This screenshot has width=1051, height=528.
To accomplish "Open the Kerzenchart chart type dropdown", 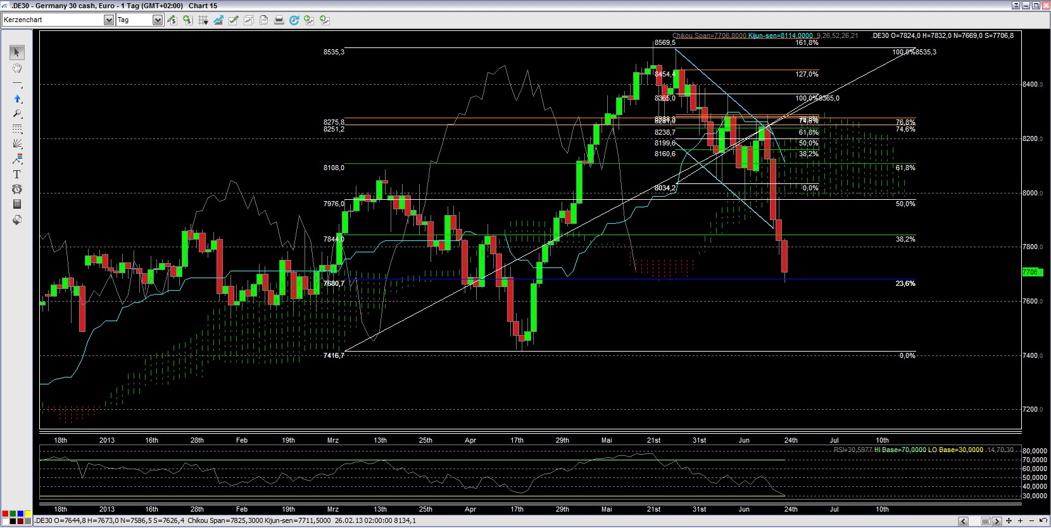I will pos(108,20).
